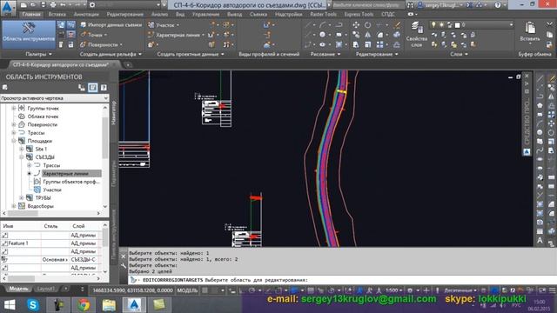
Task: Expand the Слои panel
Action: pos(459,54)
